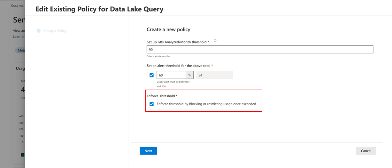
Task: Click the 'Set an alert threshold for the above total' label
Action: click(179, 66)
